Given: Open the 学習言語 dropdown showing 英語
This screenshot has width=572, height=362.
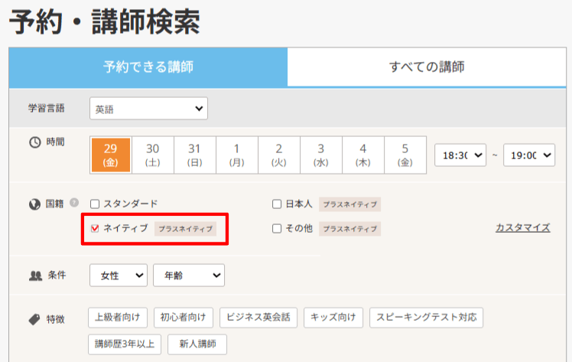Looking at the screenshot, I should click(x=148, y=109).
